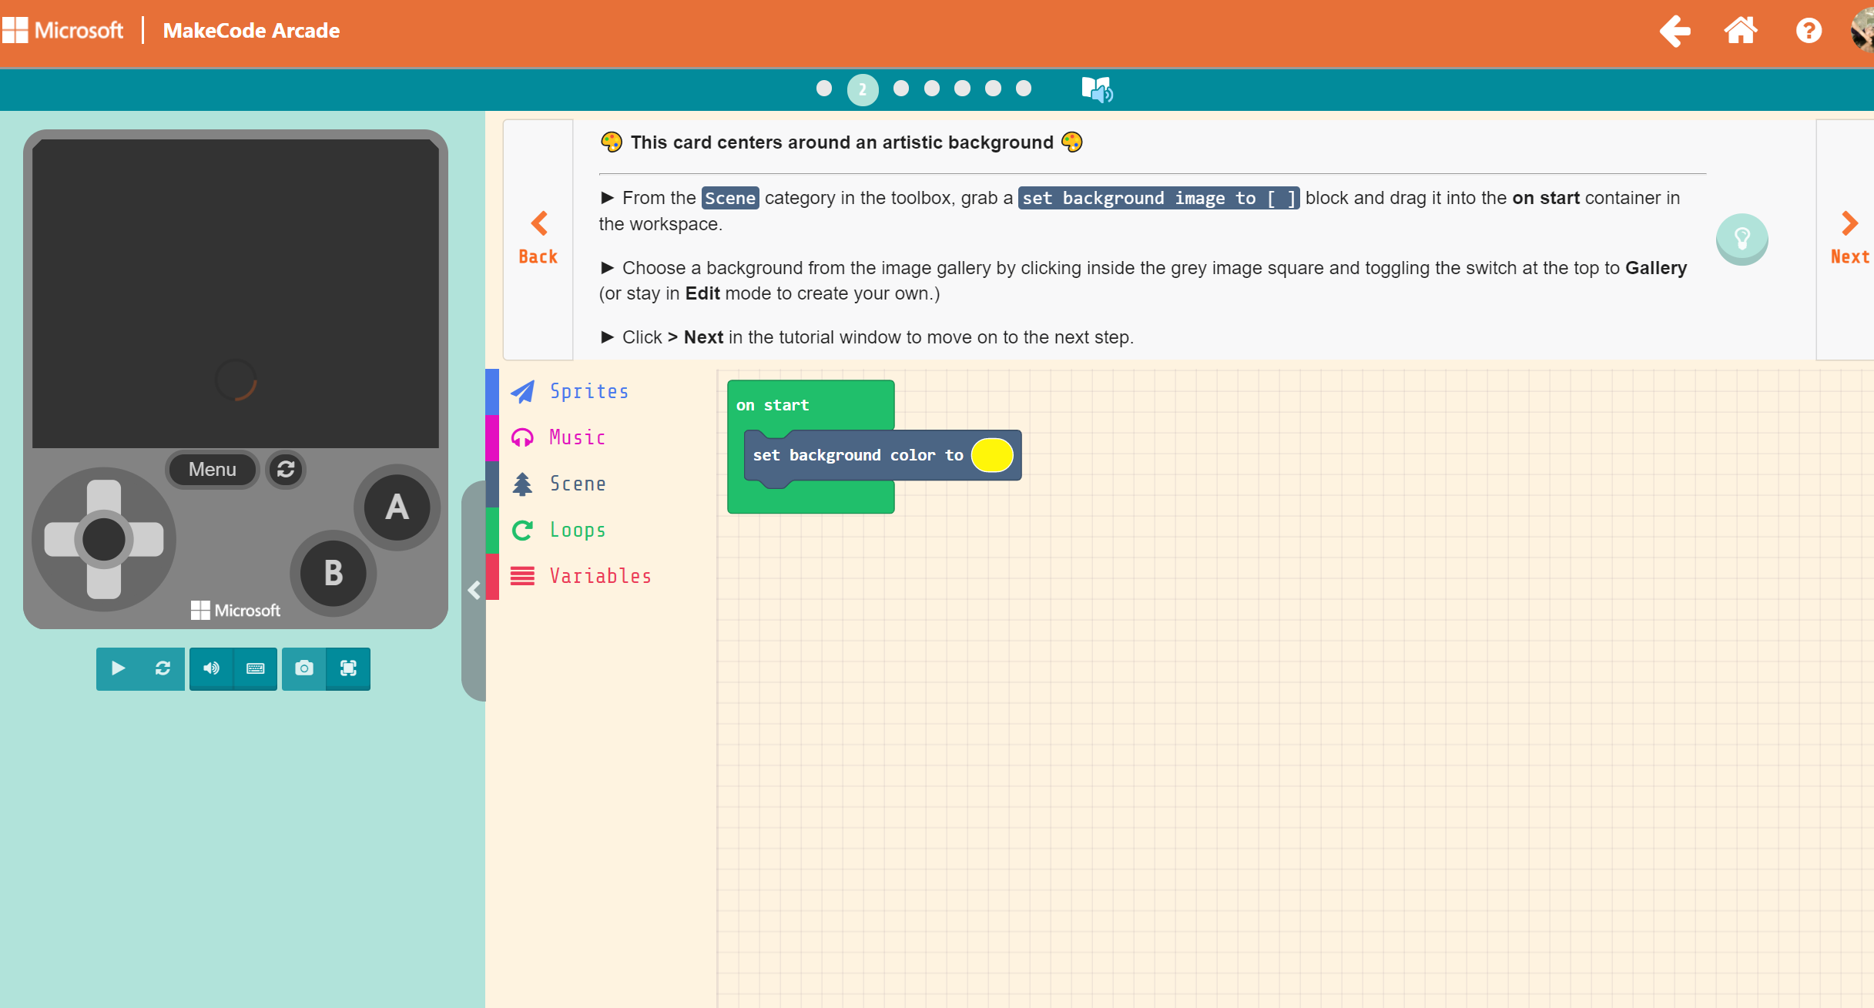Restart the simulator
The image size is (1874, 1008).
tap(163, 668)
